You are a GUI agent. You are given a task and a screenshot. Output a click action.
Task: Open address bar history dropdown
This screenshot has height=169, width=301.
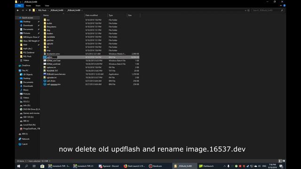tap(246, 10)
